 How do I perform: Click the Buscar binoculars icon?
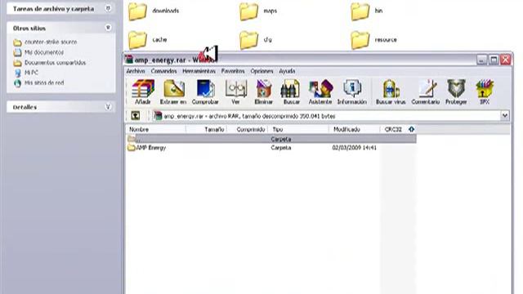point(291,92)
